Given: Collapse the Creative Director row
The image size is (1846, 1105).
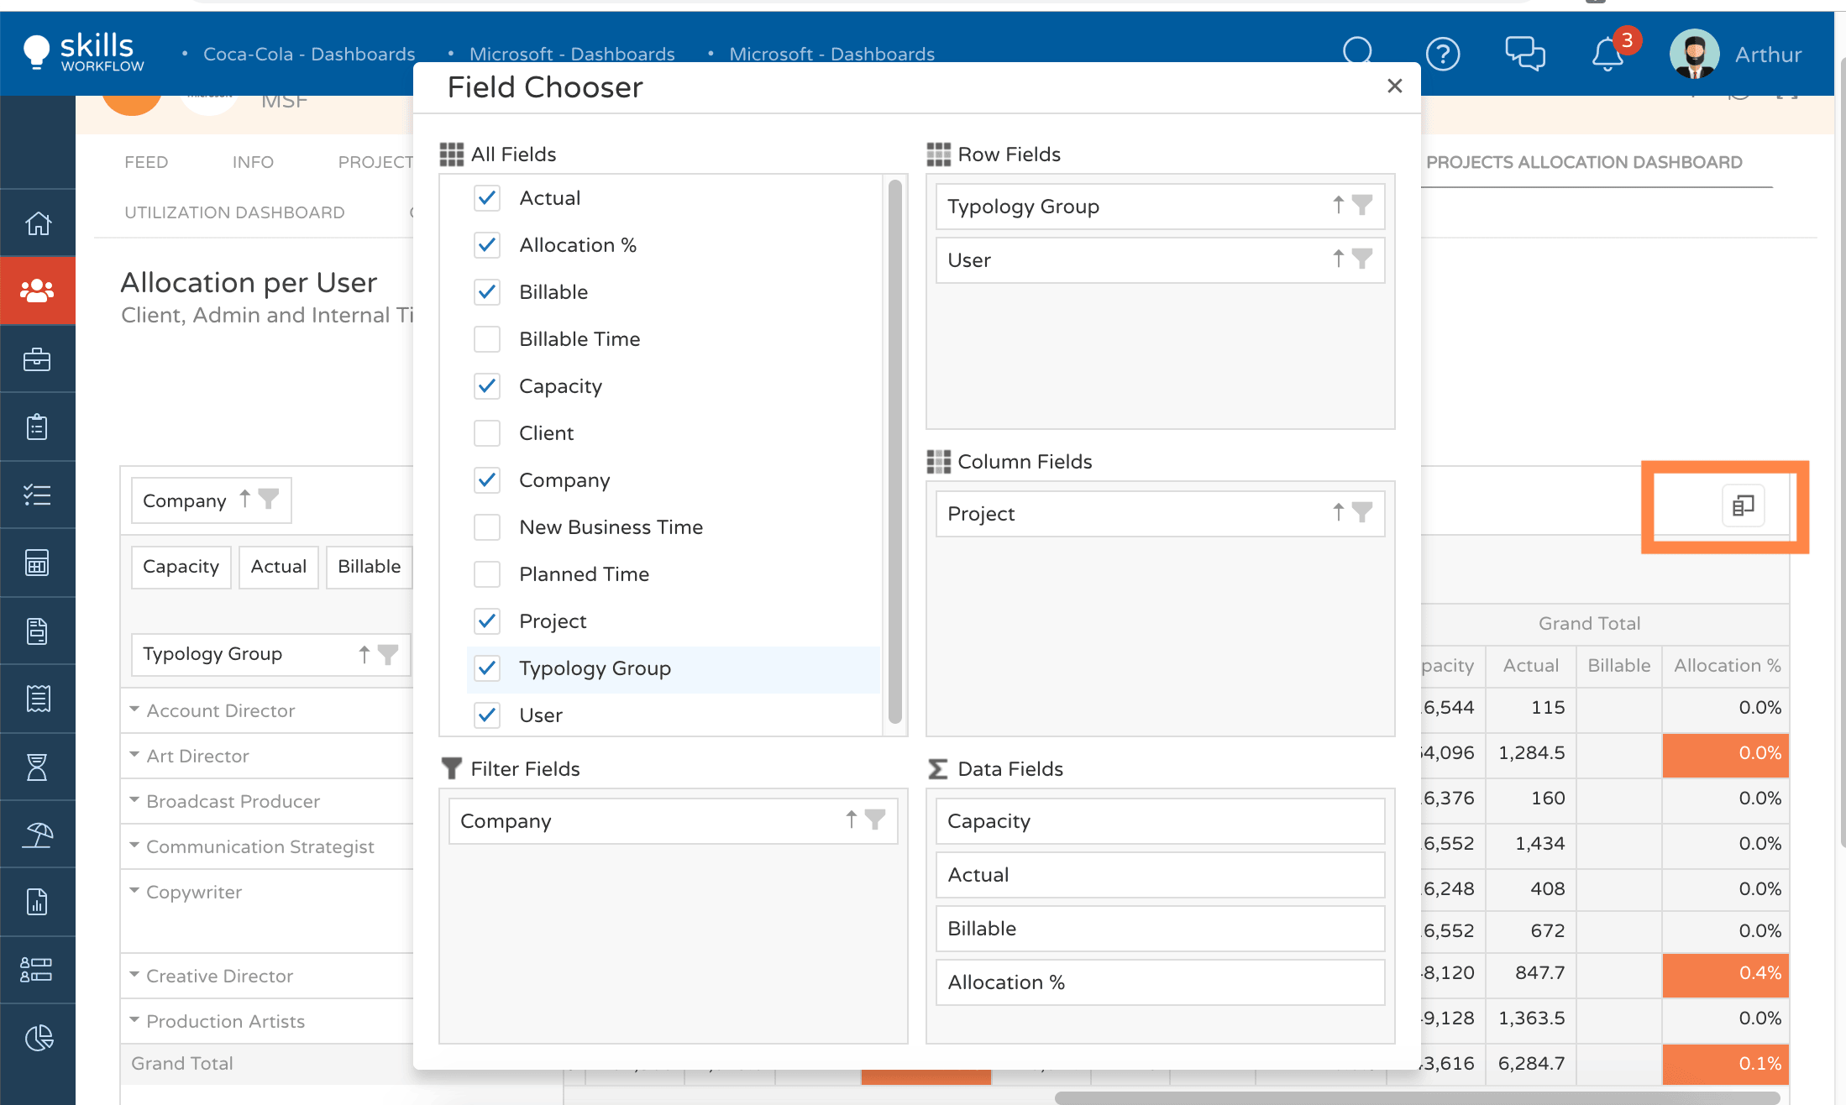Looking at the screenshot, I should (134, 976).
